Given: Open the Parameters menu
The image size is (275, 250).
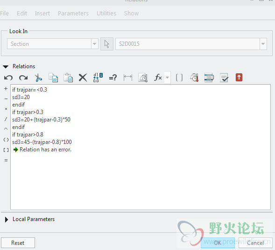Looking at the screenshot, I should click(x=73, y=14).
